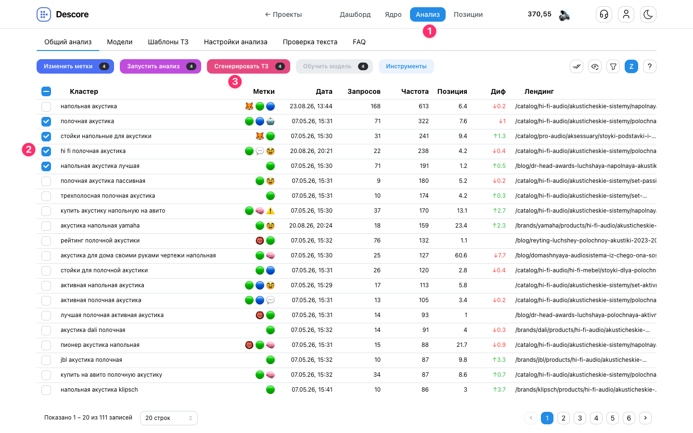Open support via the headphones icon
Viewport: 693px width, 433px height.
pos(604,14)
